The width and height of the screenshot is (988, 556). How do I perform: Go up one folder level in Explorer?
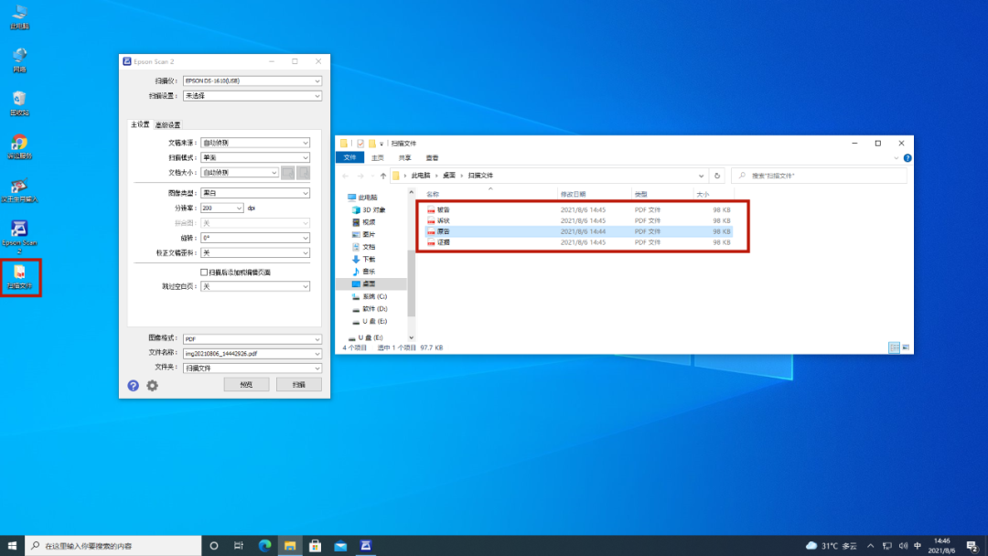click(x=383, y=176)
